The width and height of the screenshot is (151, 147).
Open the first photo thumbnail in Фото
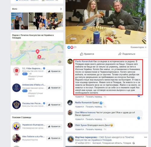click(x=20, y=21)
